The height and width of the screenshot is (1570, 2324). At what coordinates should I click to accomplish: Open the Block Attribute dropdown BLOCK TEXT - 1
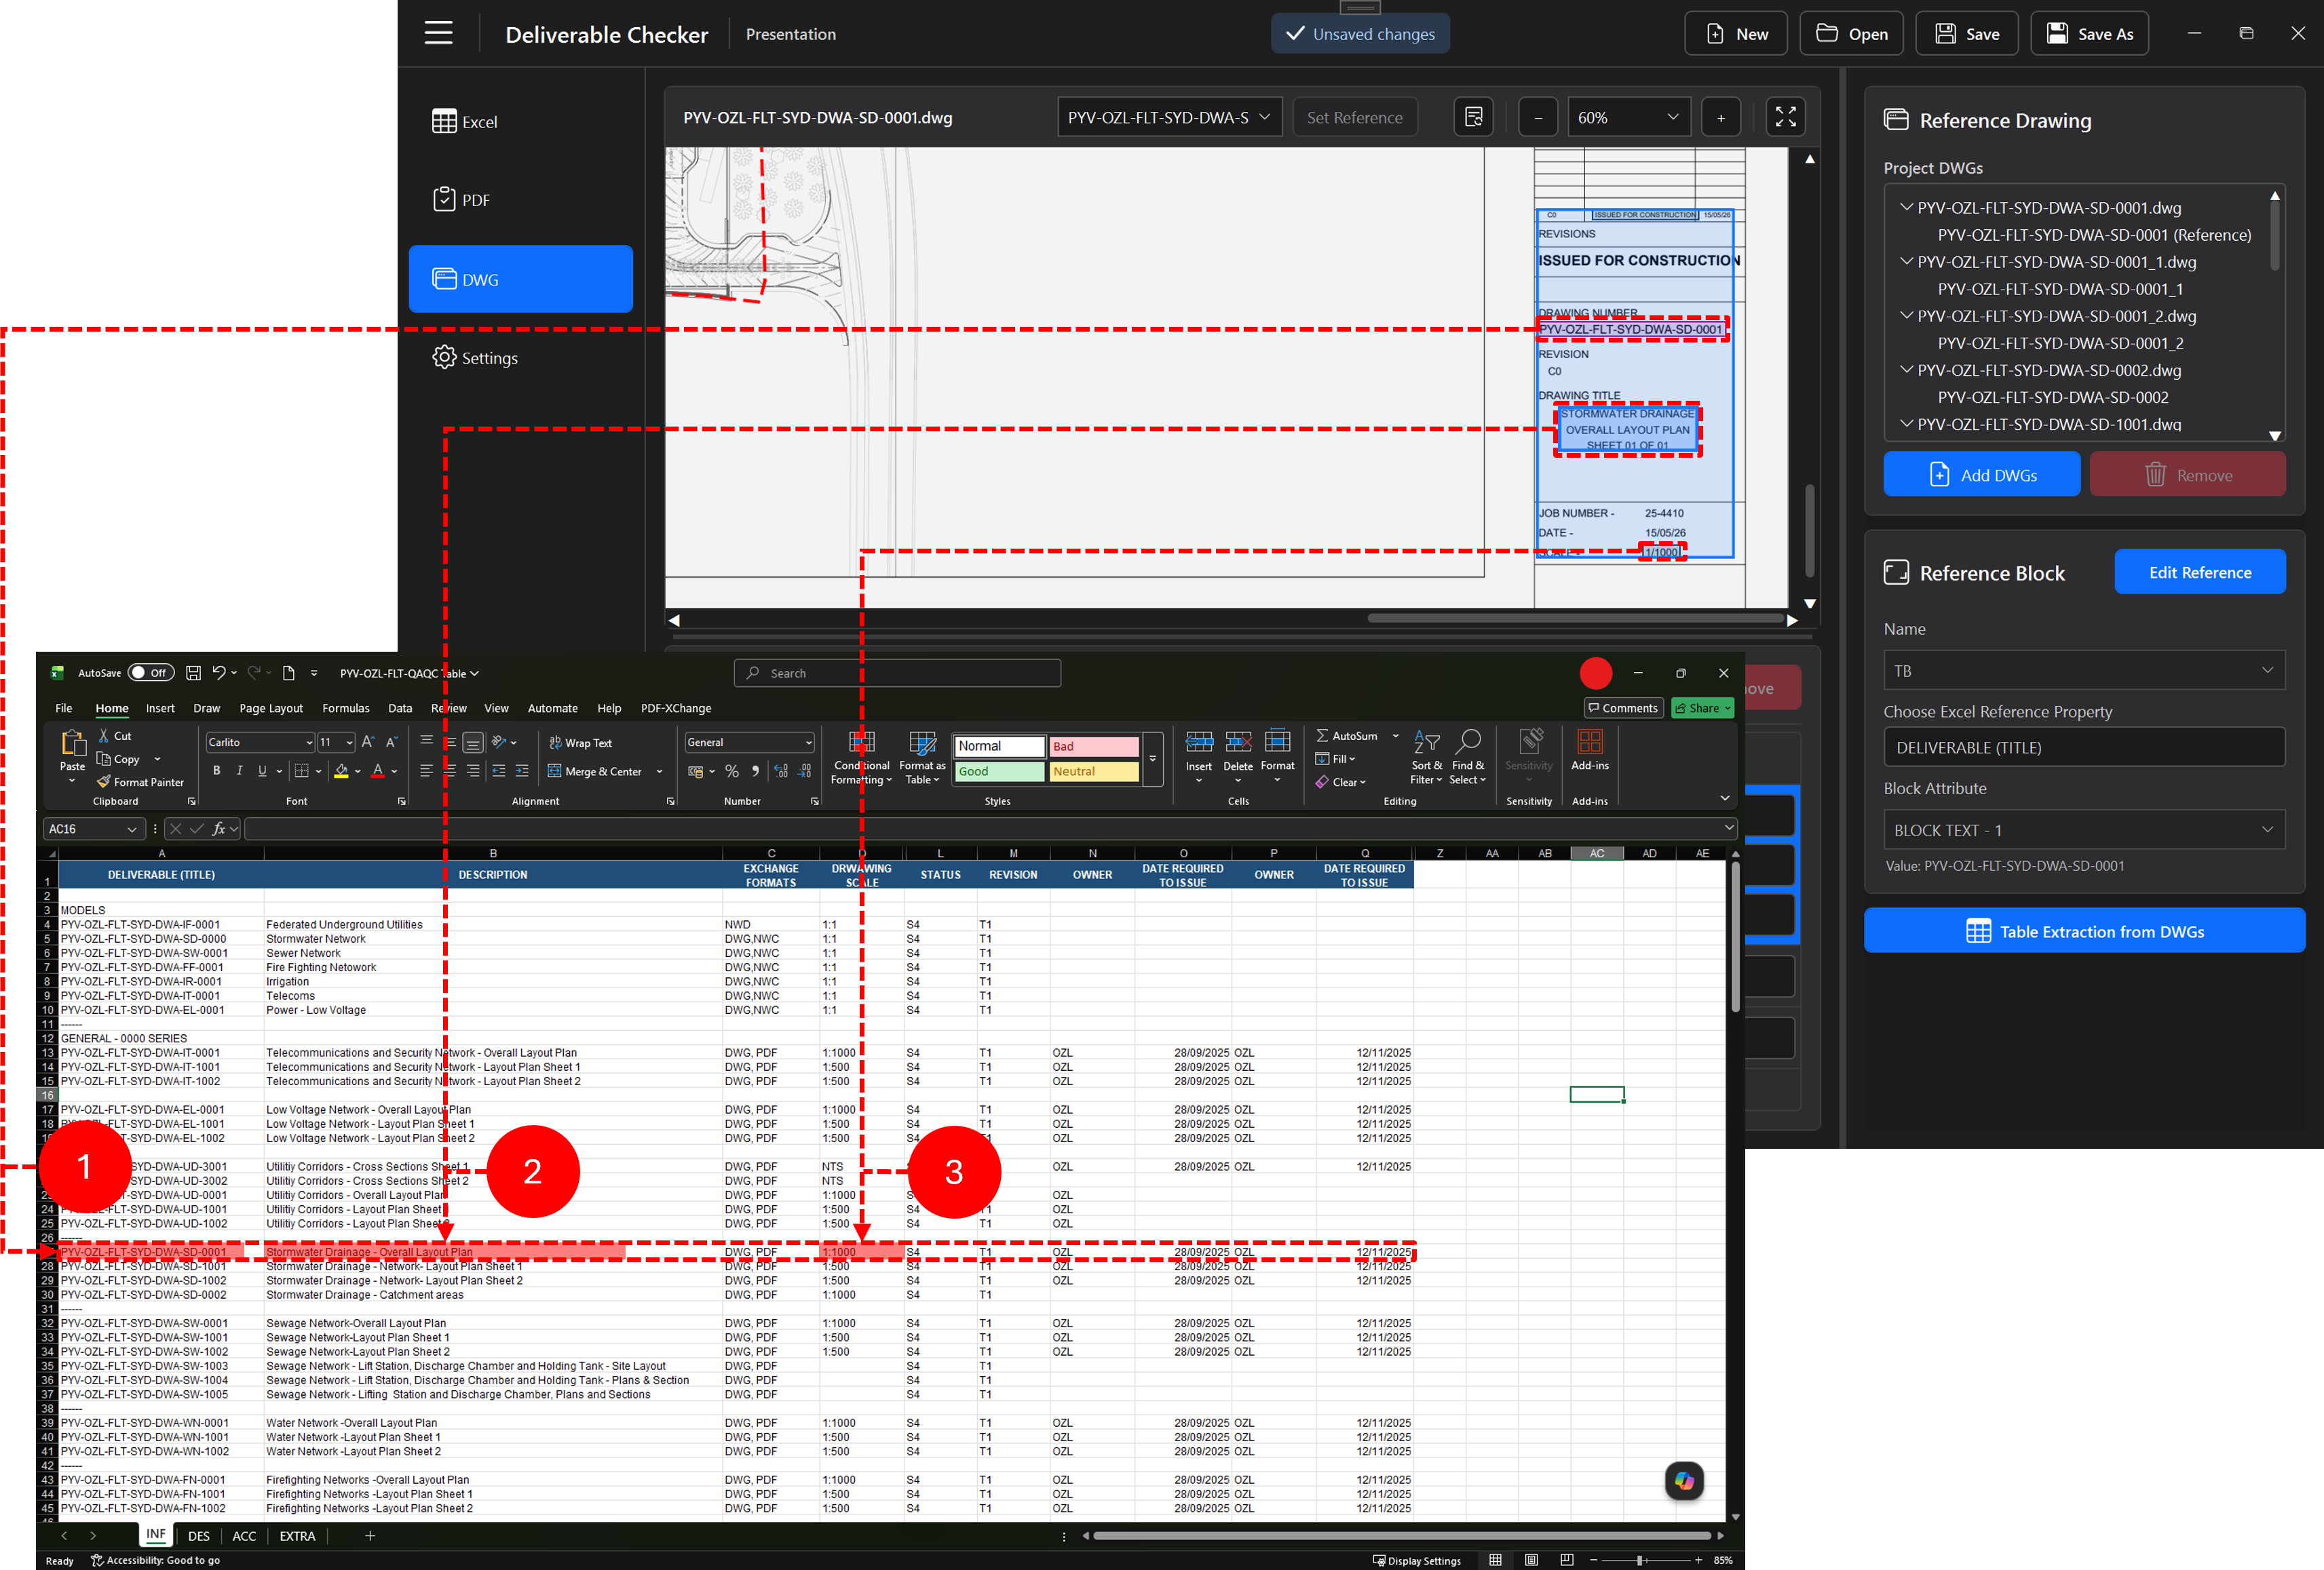2084,829
